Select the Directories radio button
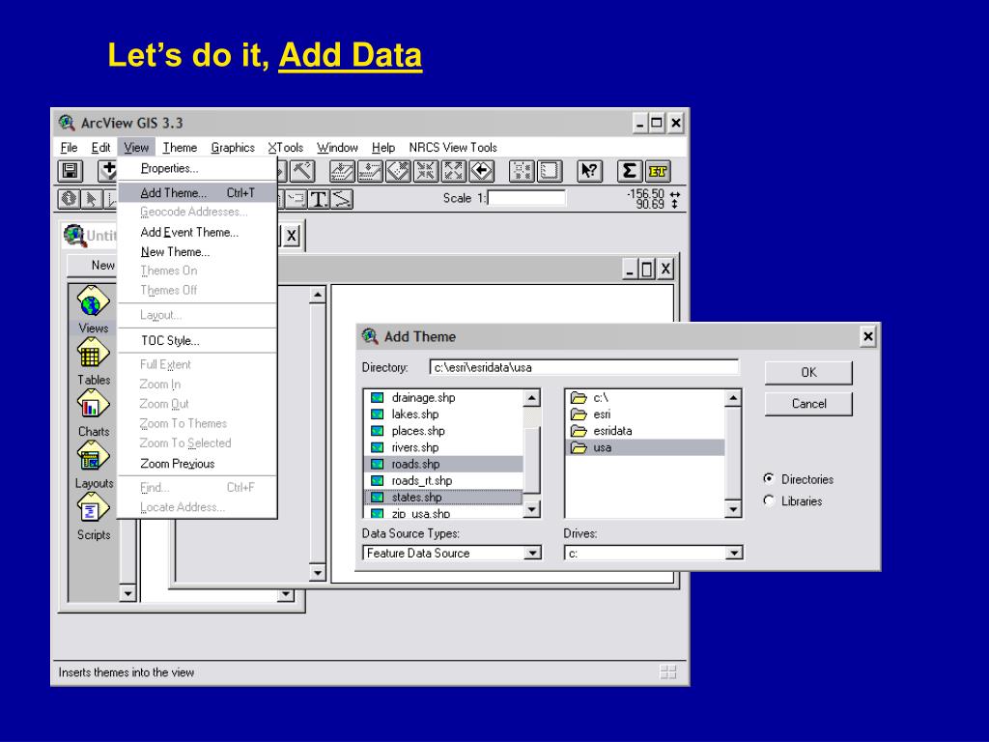989x742 pixels. point(769,479)
